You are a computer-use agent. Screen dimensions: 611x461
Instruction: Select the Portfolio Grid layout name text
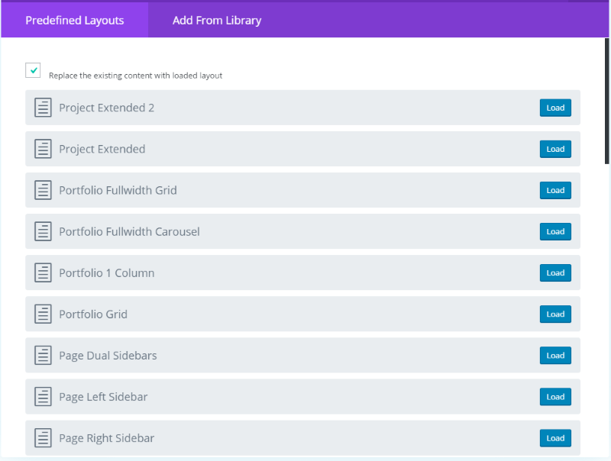pyautogui.click(x=93, y=314)
